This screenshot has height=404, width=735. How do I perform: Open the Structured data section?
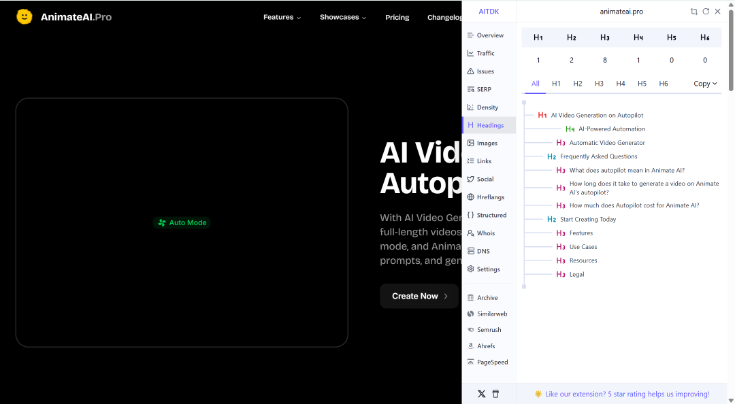489,215
